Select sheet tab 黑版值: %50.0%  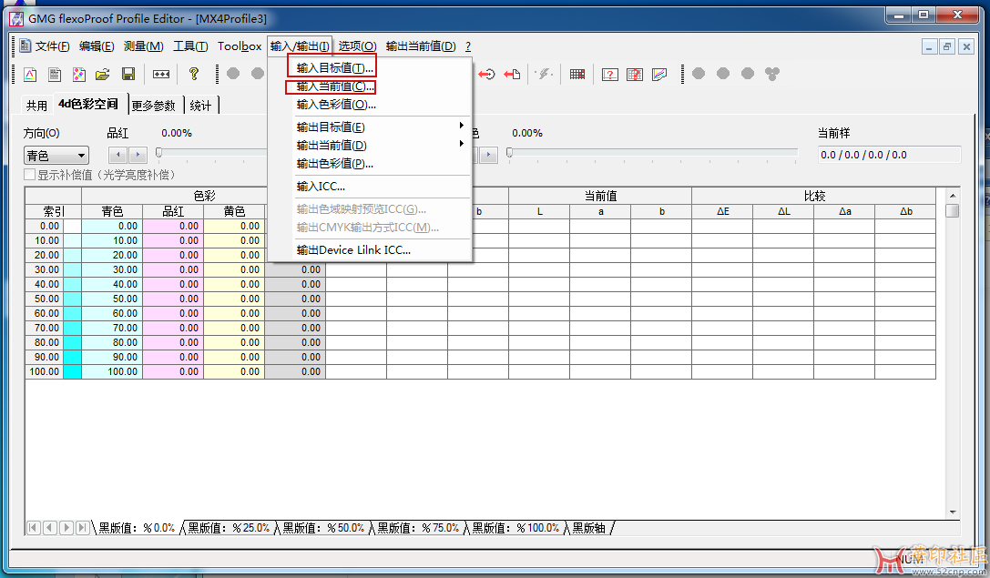(324, 528)
